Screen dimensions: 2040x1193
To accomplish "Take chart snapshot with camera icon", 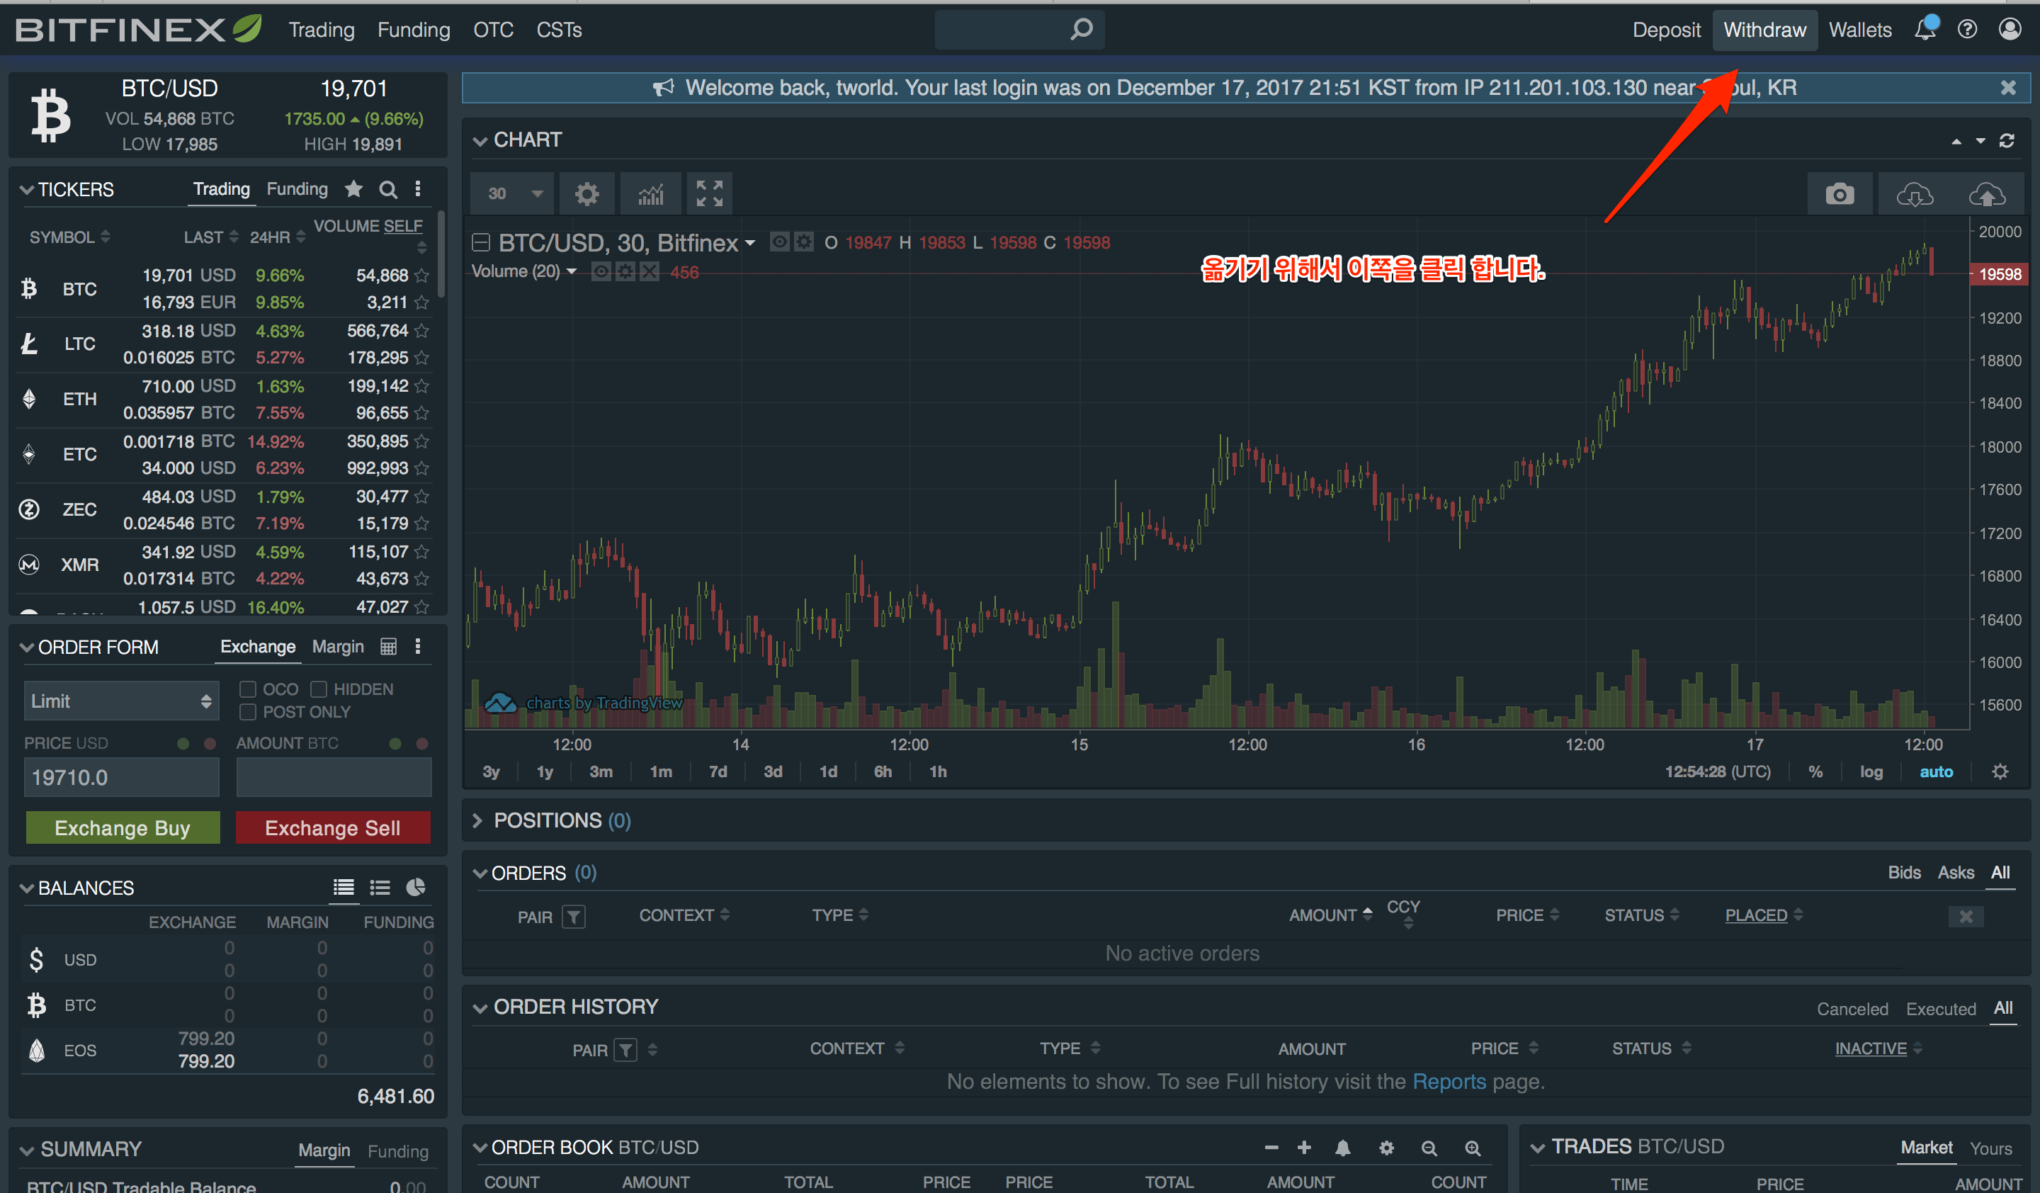I will pos(1840,194).
